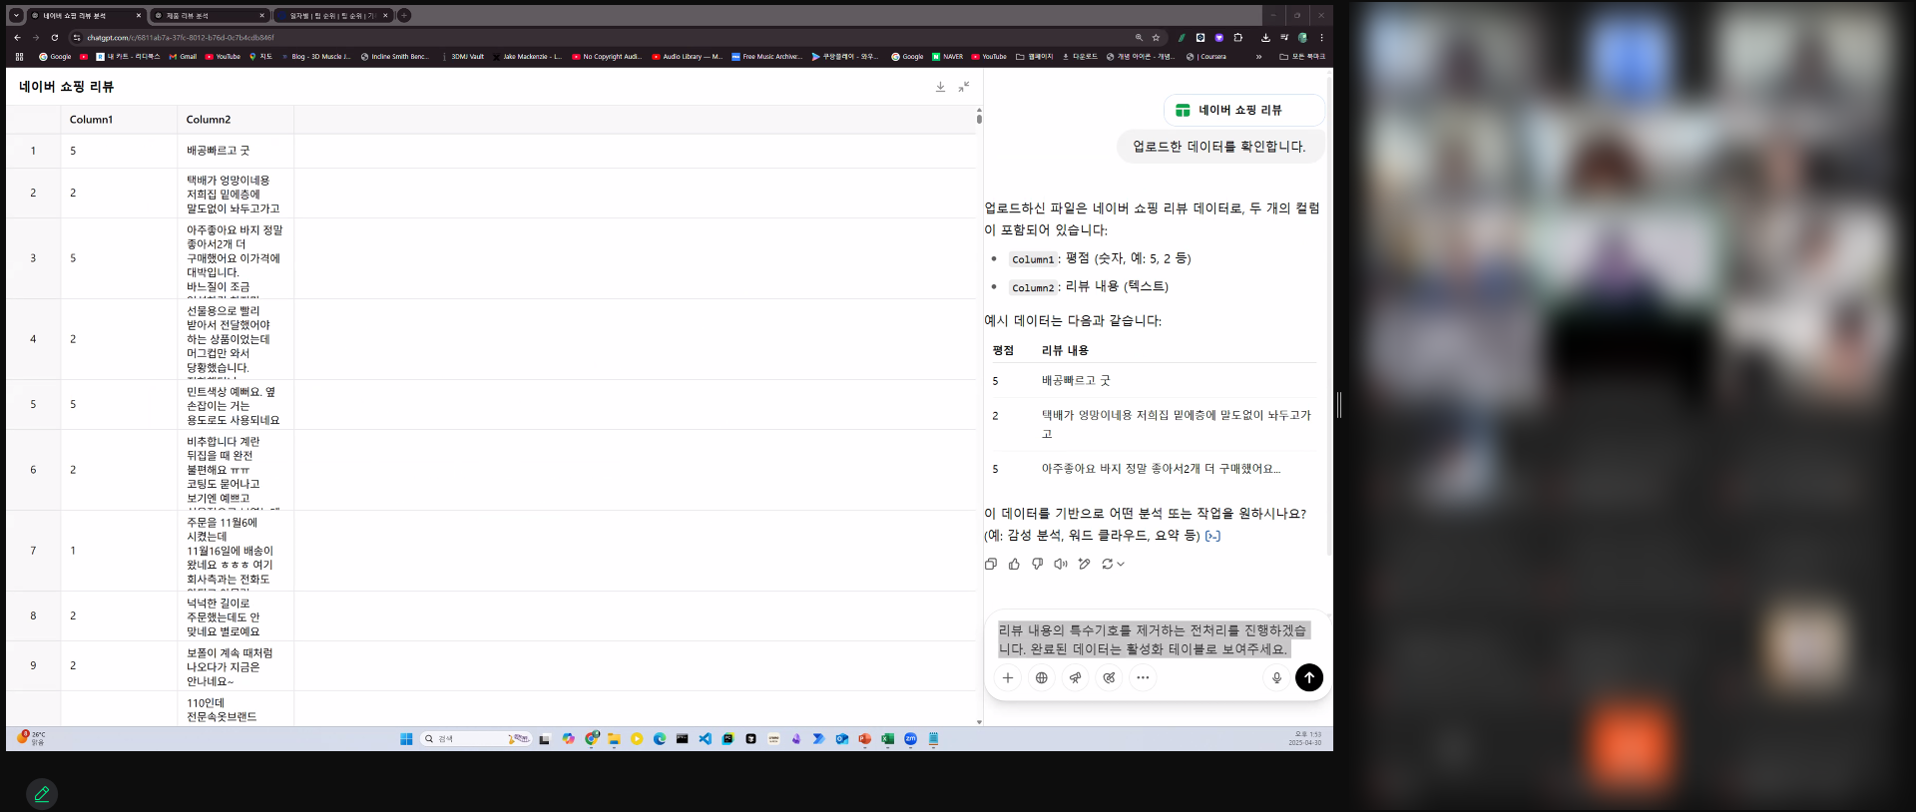Screen dimensions: 1916x812
Task: Open Excel from the taskbar
Action: coord(887,739)
